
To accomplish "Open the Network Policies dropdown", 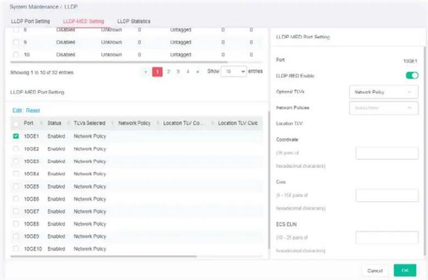I will [384, 108].
